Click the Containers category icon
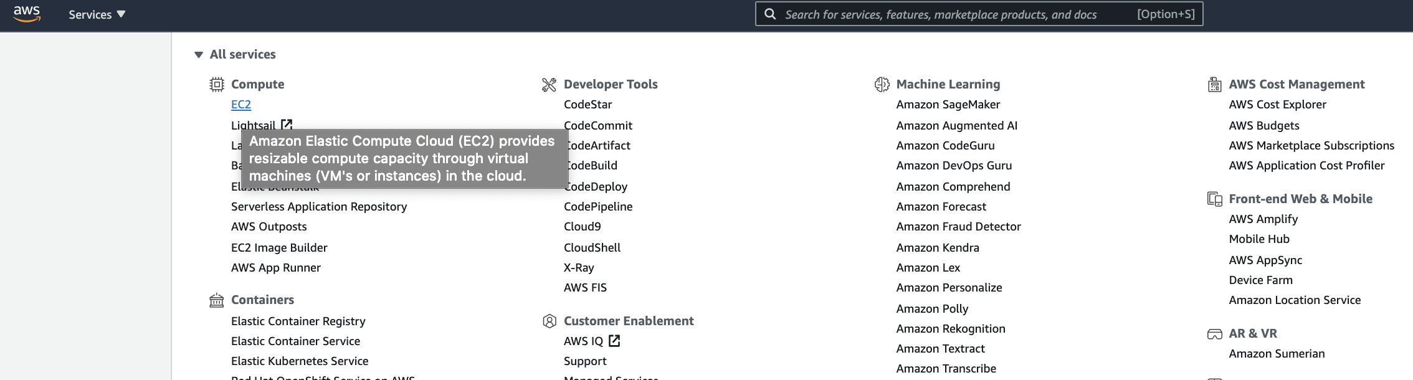The height and width of the screenshot is (380, 1413). tap(216, 300)
